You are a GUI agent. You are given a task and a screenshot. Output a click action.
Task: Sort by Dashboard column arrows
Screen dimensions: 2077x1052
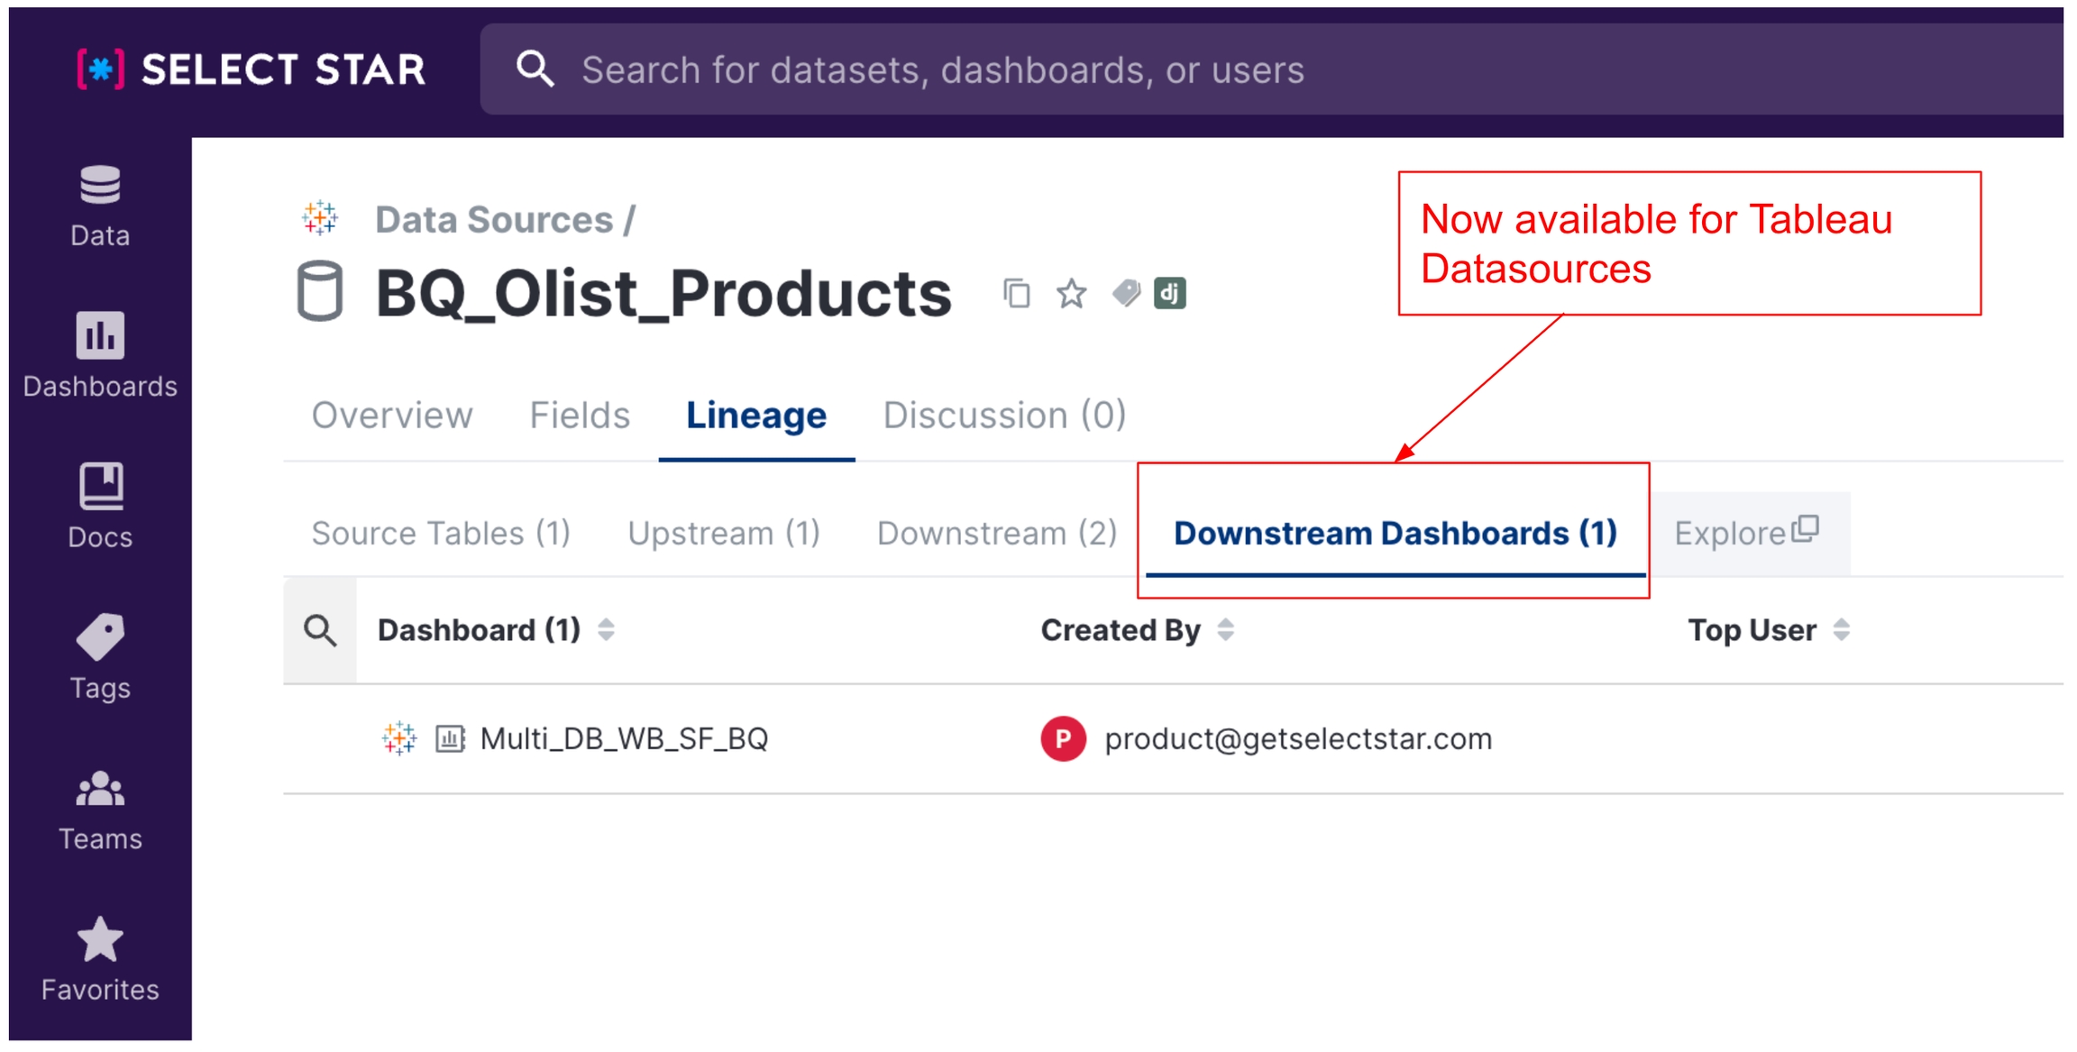[607, 630]
